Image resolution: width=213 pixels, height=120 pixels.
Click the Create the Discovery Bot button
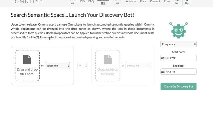tap(178, 87)
